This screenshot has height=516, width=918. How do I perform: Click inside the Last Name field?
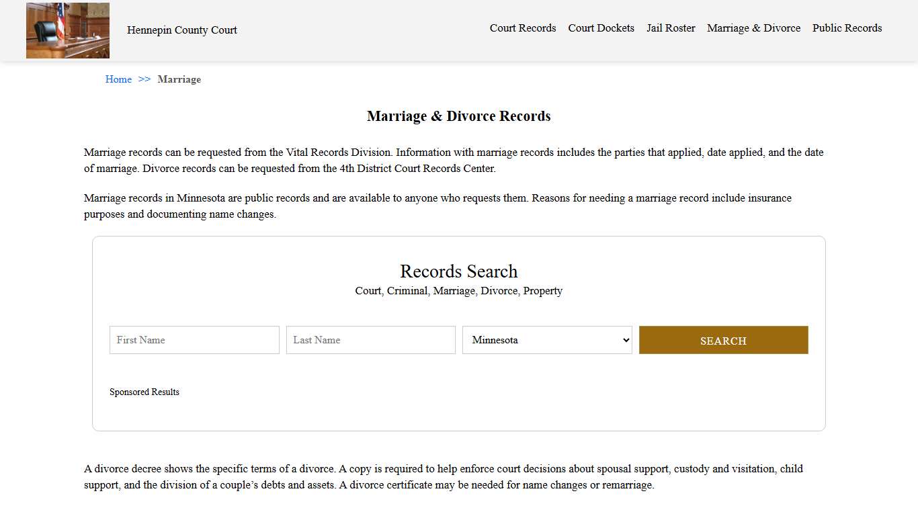click(370, 340)
